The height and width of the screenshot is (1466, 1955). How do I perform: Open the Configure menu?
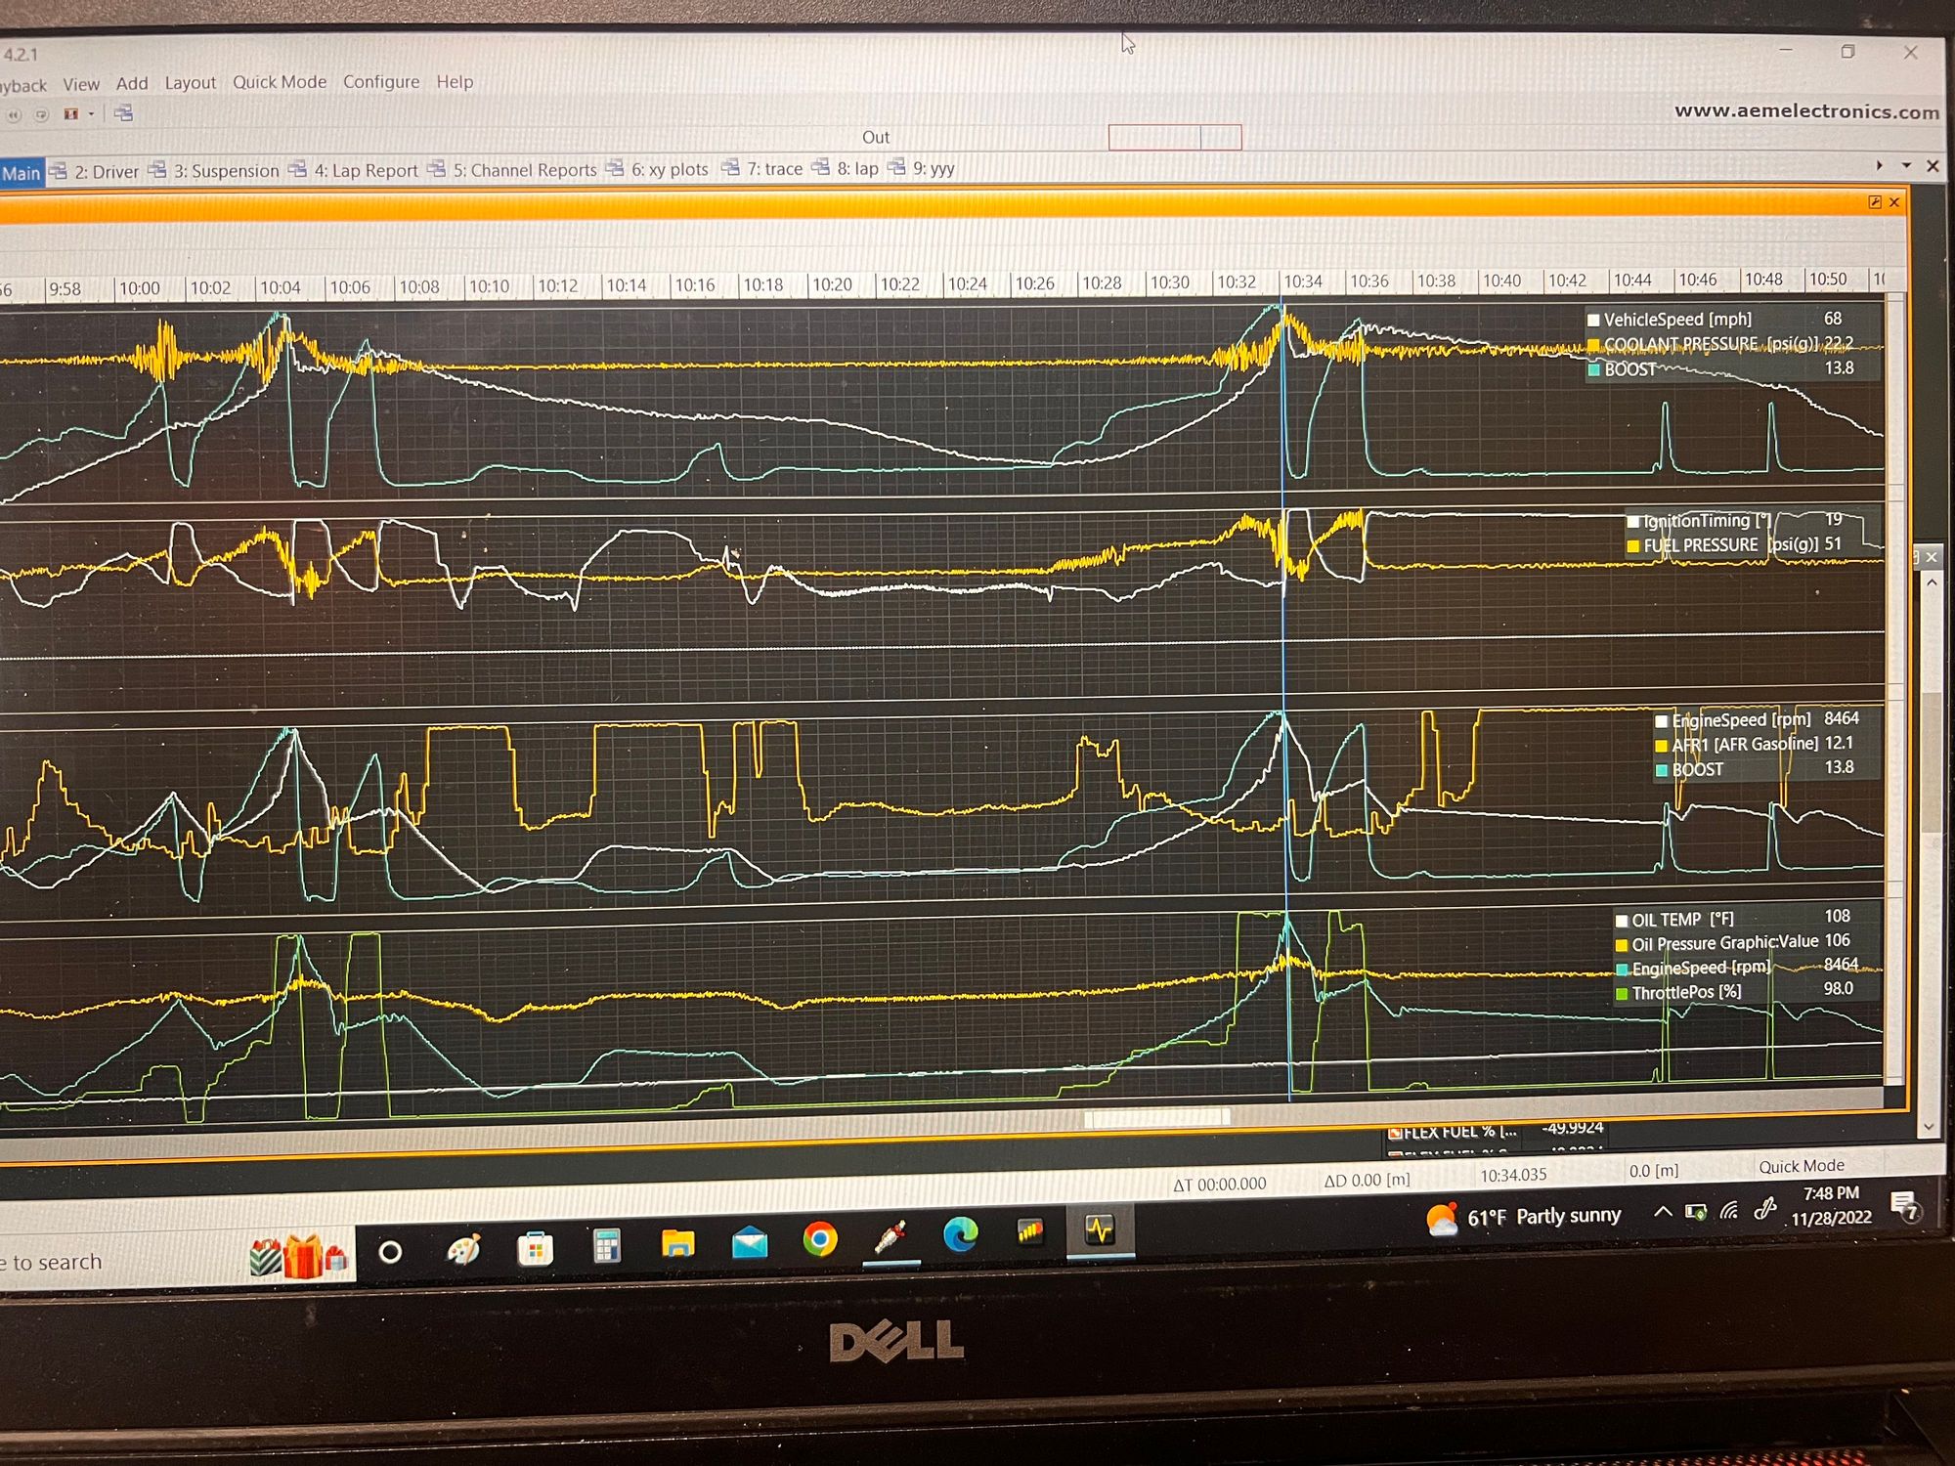coord(380,82)
